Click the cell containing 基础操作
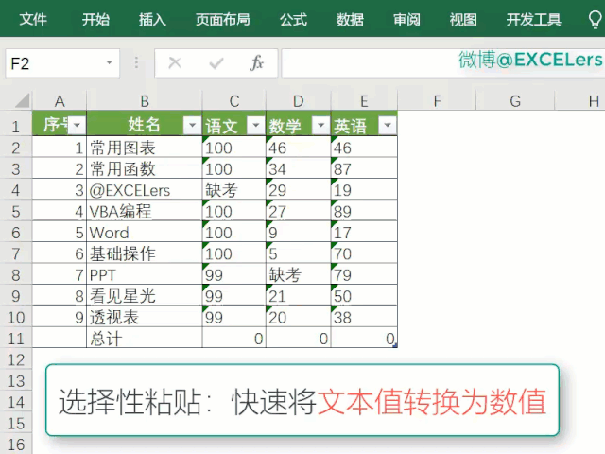 tap(145, 253)
